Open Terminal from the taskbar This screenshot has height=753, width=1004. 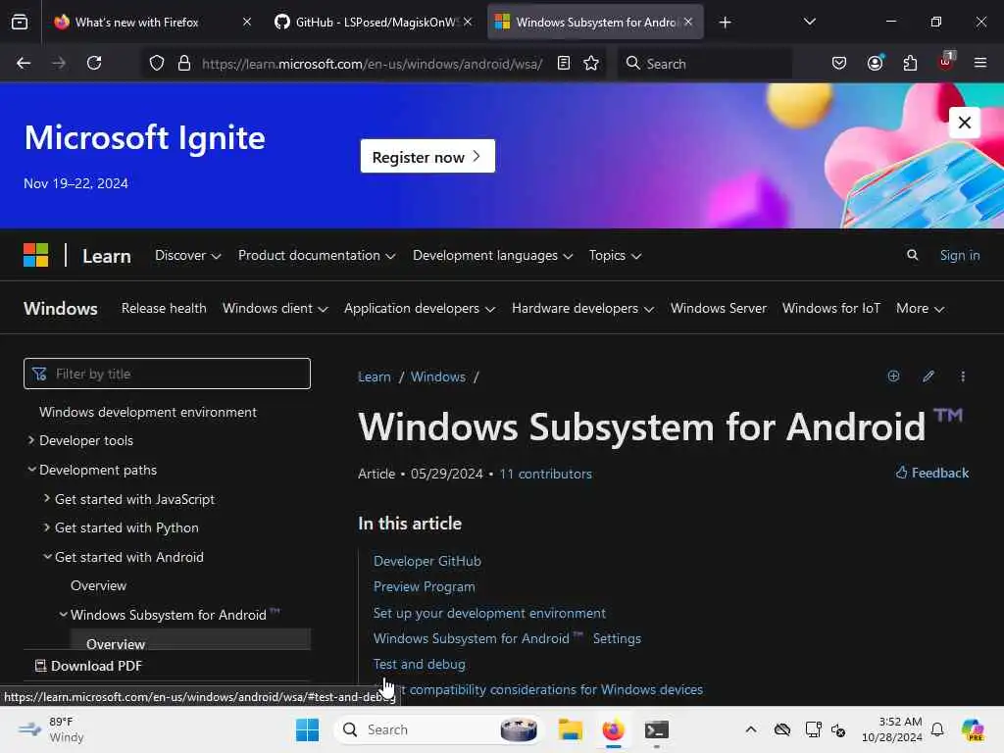pyautogui.click(x=656, y=729)
